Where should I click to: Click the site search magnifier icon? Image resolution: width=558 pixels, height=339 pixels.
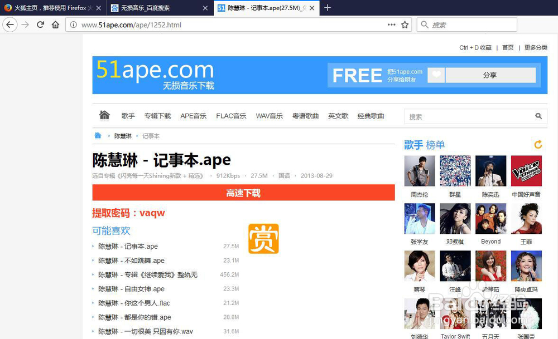click(538, 116)
